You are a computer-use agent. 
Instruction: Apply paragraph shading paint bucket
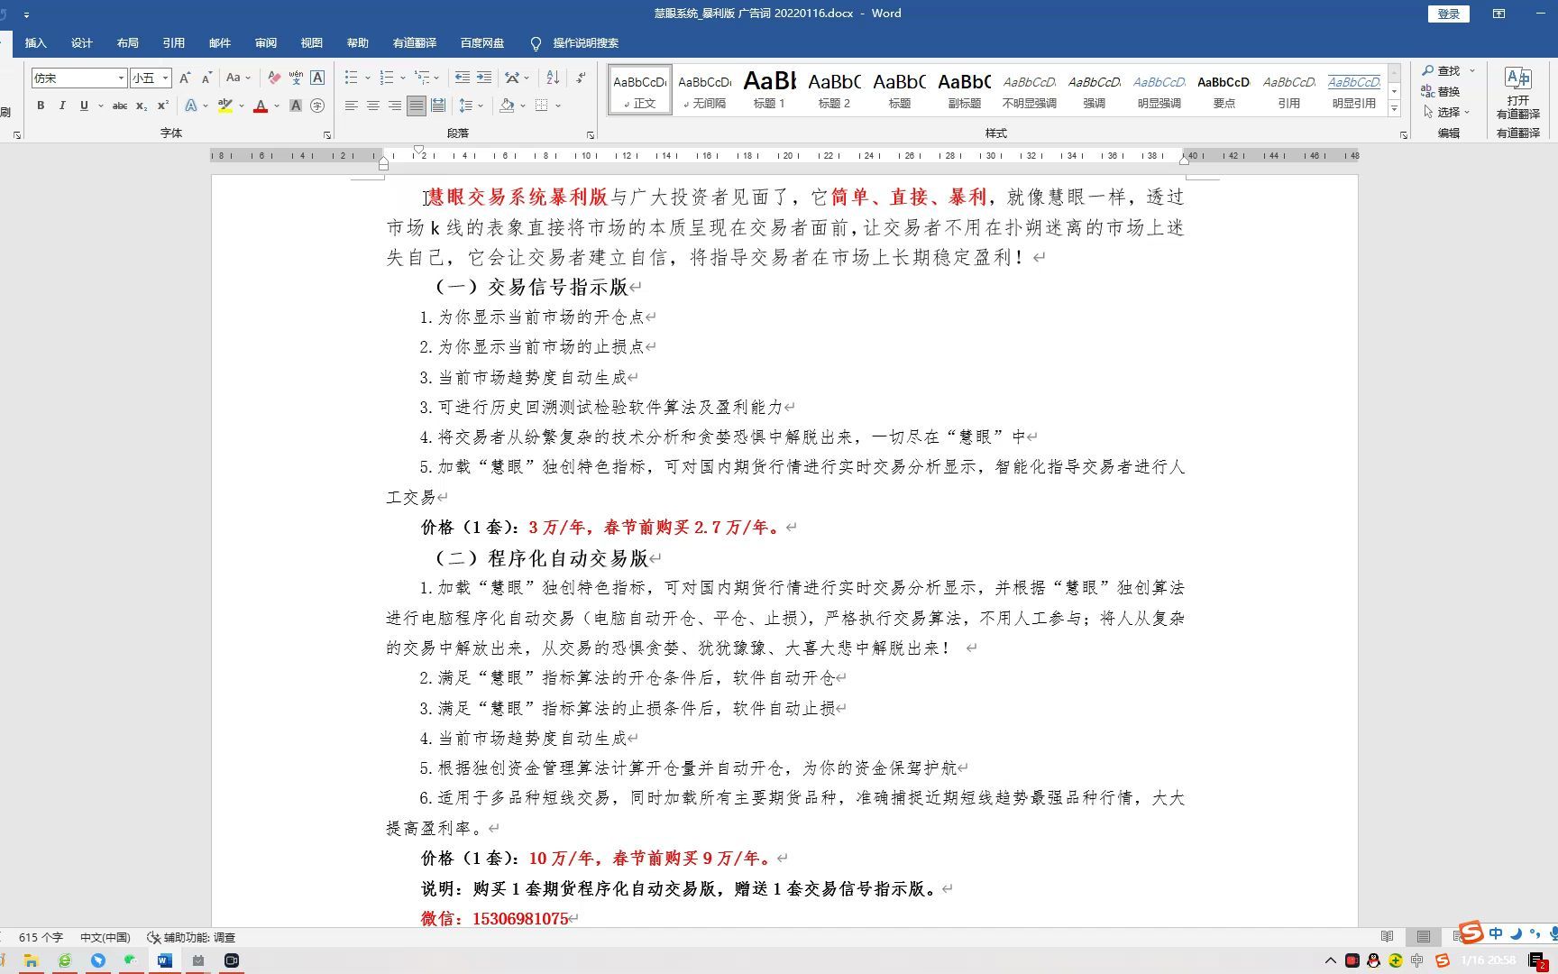tap(507, 106)
